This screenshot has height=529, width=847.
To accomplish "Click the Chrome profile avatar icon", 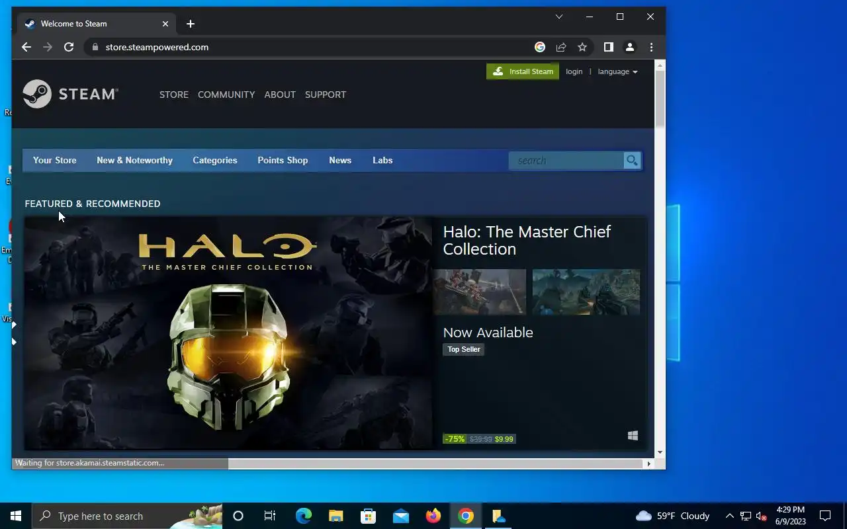I will (x=630, y=47).
